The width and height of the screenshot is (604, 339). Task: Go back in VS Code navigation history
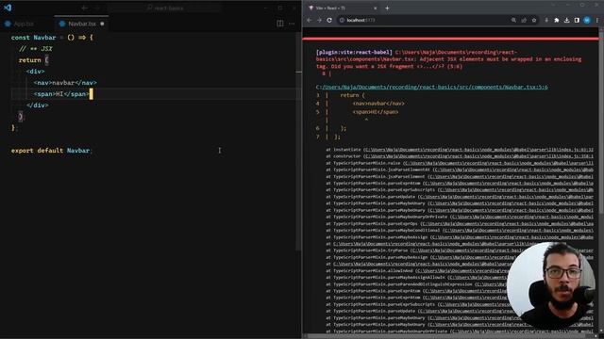(x=85, y=8)
